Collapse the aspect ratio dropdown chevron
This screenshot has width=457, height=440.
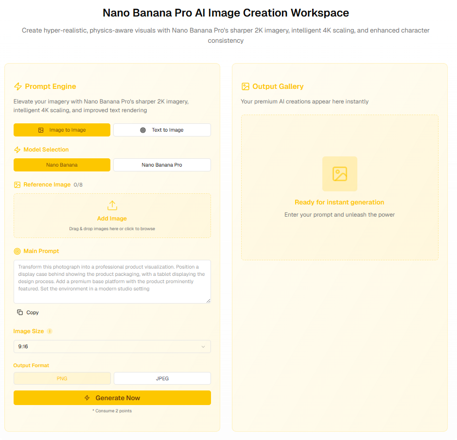click(x=204, y=346)
